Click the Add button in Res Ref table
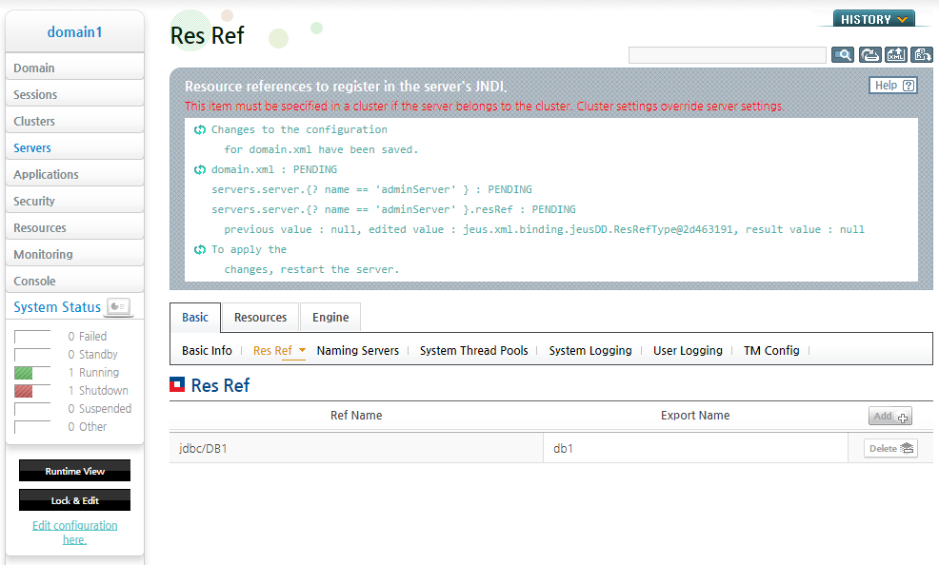This screenshot has height=565, width=939. point(890,416)
